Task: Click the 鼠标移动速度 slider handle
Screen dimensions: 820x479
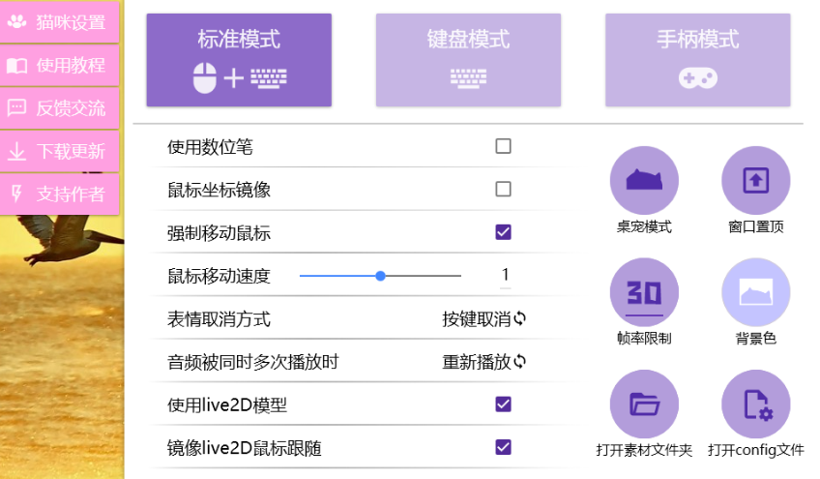Action: (x=381, y=276)
